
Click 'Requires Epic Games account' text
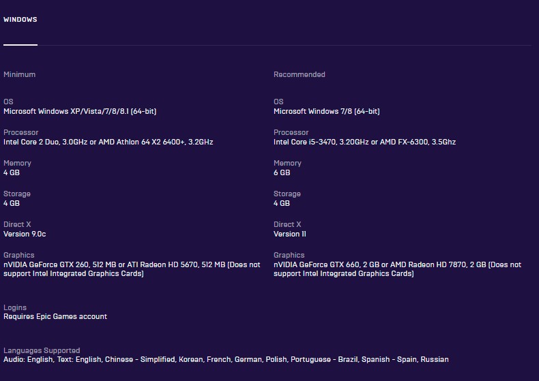[55, 316]
